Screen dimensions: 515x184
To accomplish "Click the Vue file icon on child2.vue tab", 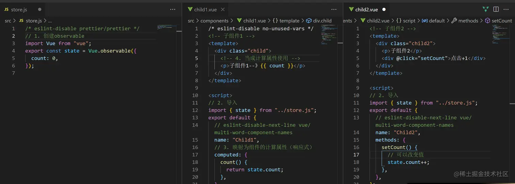I will point(351,10).
